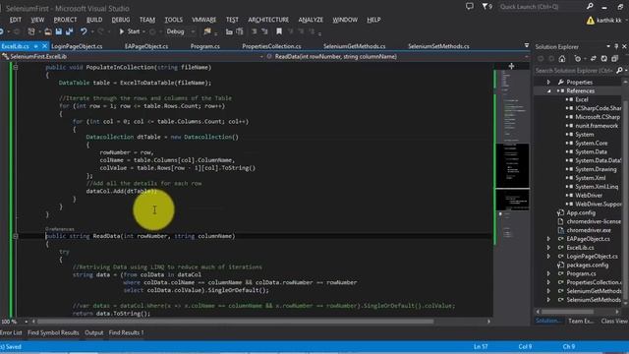Click the Find in Files toolbar icon
This screenshot has width=629, height=354.
coord(207,31)
